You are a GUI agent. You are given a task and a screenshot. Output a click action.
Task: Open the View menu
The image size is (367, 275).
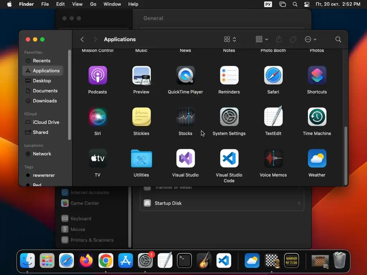point(77,4)
